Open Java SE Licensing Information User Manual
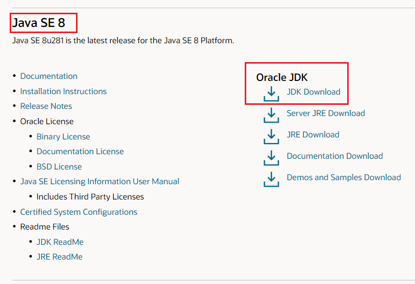The height and width of the screenshot is (284, 415). pyautogui.click(x=100, y=182)
